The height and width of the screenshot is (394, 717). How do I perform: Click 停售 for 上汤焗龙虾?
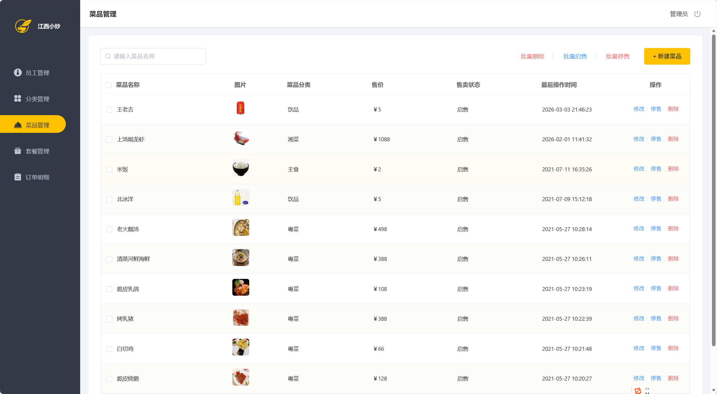click(656, 139)
